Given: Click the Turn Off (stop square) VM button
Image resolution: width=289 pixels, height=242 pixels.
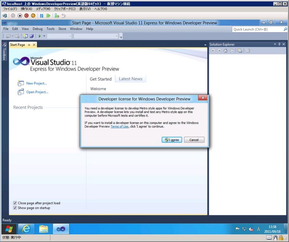Looking at the screenshot, I should click(x=20, y=16).
